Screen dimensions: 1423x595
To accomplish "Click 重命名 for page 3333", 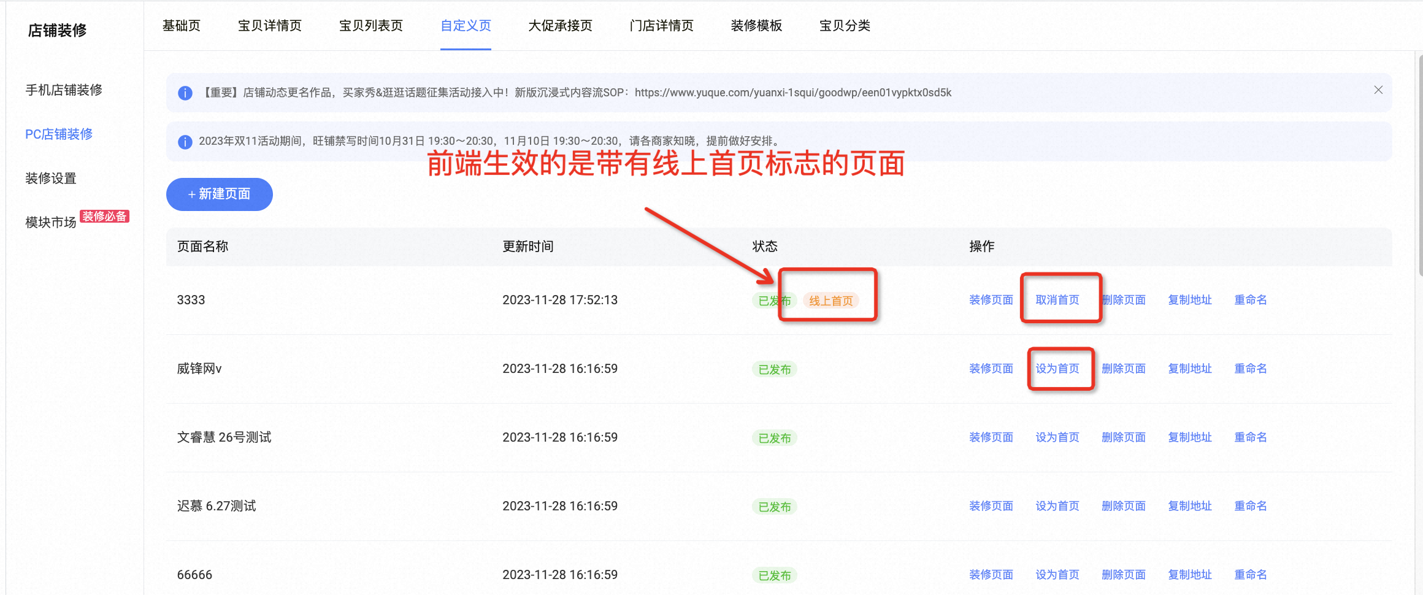I will [1251, 300].
